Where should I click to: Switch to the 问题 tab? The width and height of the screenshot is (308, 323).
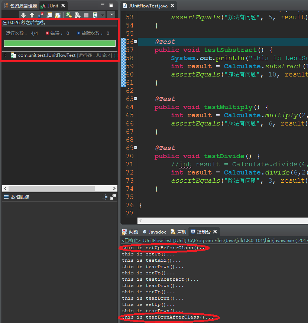click(x=130, y=232)
